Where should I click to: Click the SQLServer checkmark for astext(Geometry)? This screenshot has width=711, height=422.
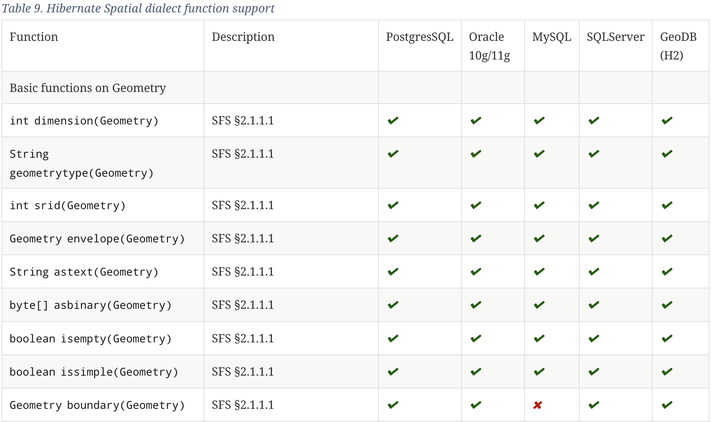(x=594, y=272)
